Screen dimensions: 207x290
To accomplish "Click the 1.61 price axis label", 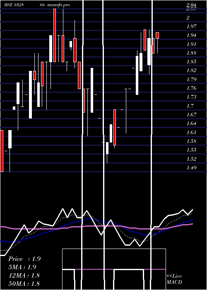I will pos(191,132).
